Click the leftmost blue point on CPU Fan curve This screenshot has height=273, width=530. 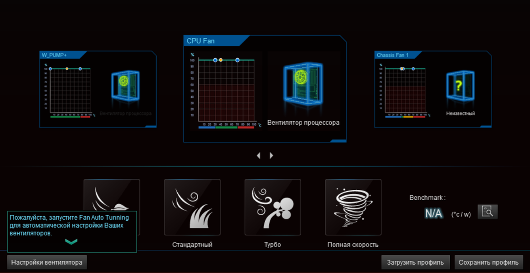215,60
